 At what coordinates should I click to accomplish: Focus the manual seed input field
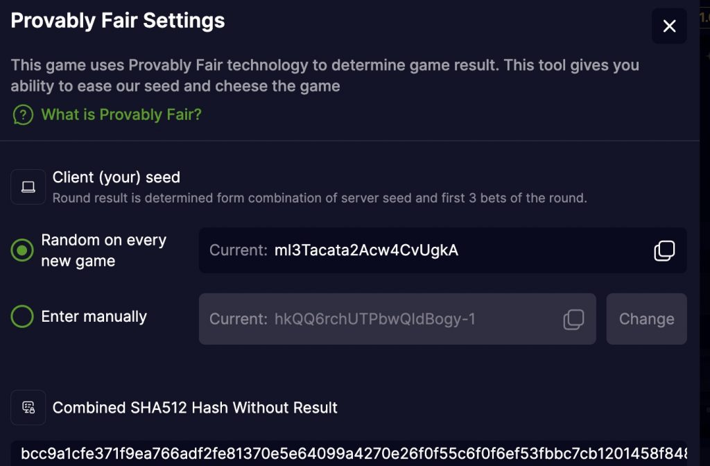397,319
